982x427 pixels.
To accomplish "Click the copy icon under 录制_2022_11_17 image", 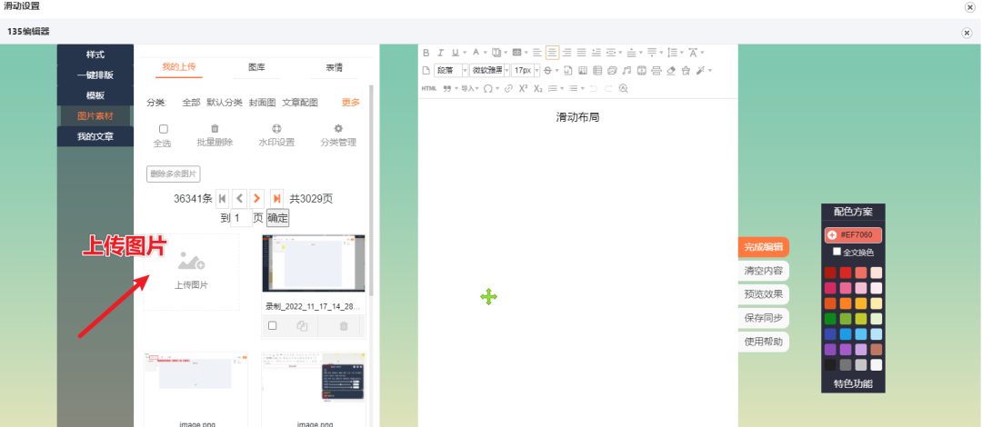I will click(x=302, y=325).
